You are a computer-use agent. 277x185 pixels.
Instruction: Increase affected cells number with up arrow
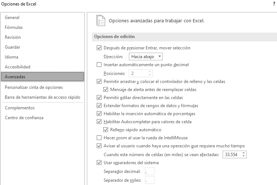click(244, 153)
